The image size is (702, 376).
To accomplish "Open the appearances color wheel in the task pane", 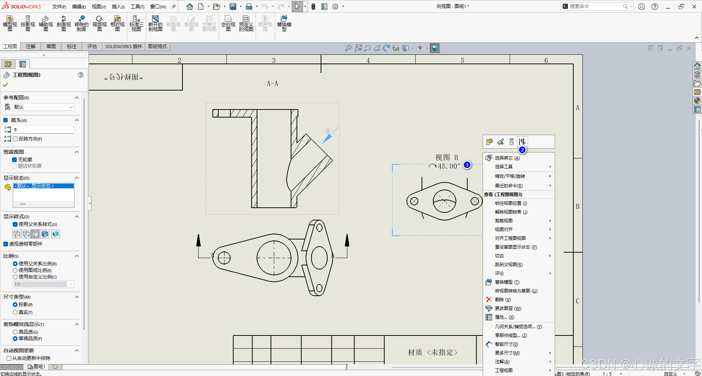I will pos(697,100).
